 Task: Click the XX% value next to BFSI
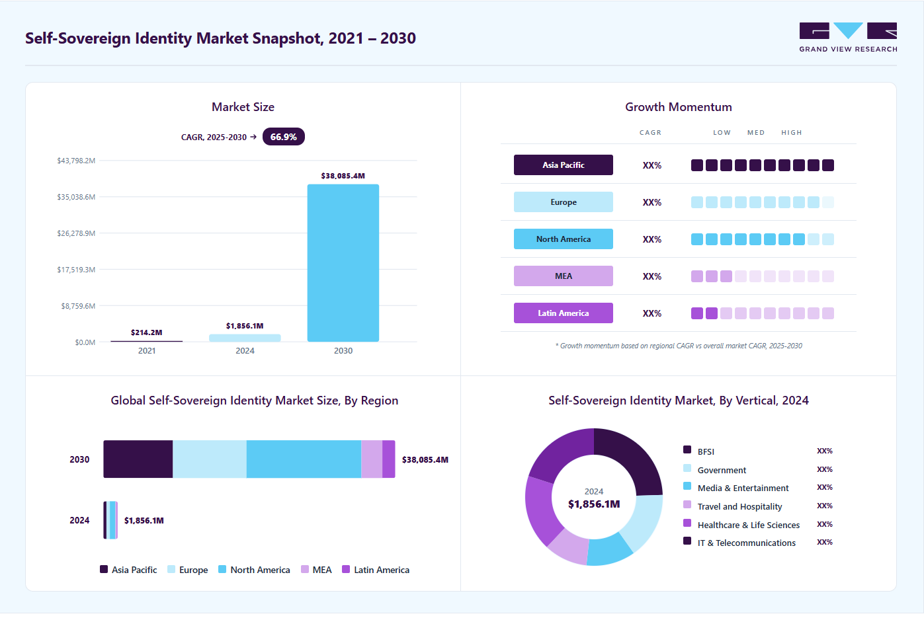(825, 451)
